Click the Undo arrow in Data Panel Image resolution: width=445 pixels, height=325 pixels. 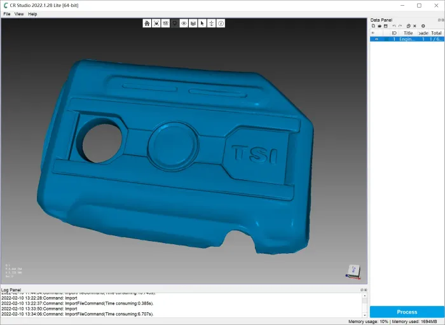(x=394, y=26)
